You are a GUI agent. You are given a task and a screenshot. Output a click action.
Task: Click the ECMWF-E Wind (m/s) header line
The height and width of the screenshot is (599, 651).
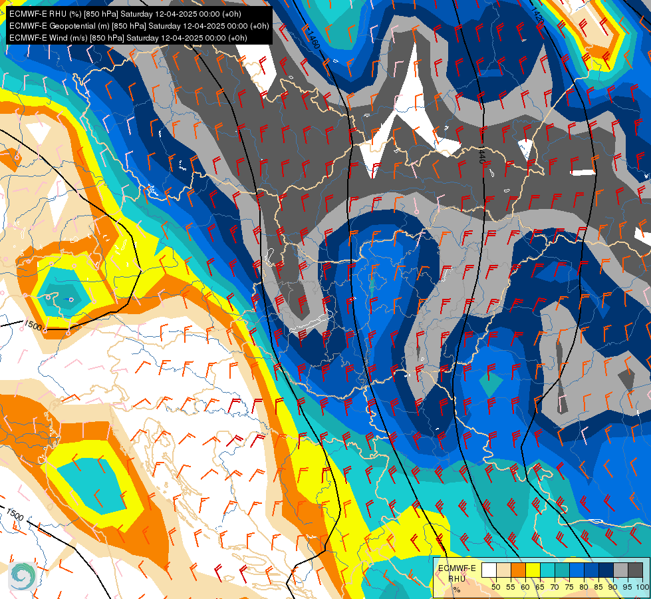pyautogui.click(x=128, y=38)
